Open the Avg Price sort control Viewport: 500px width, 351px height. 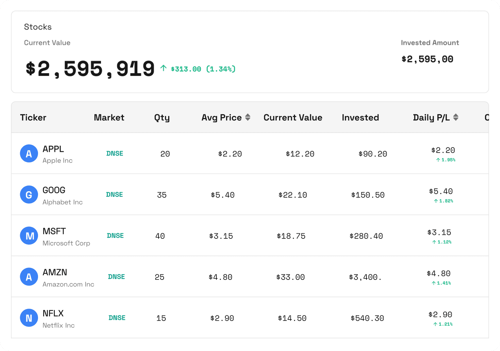(x=248, y=117)
